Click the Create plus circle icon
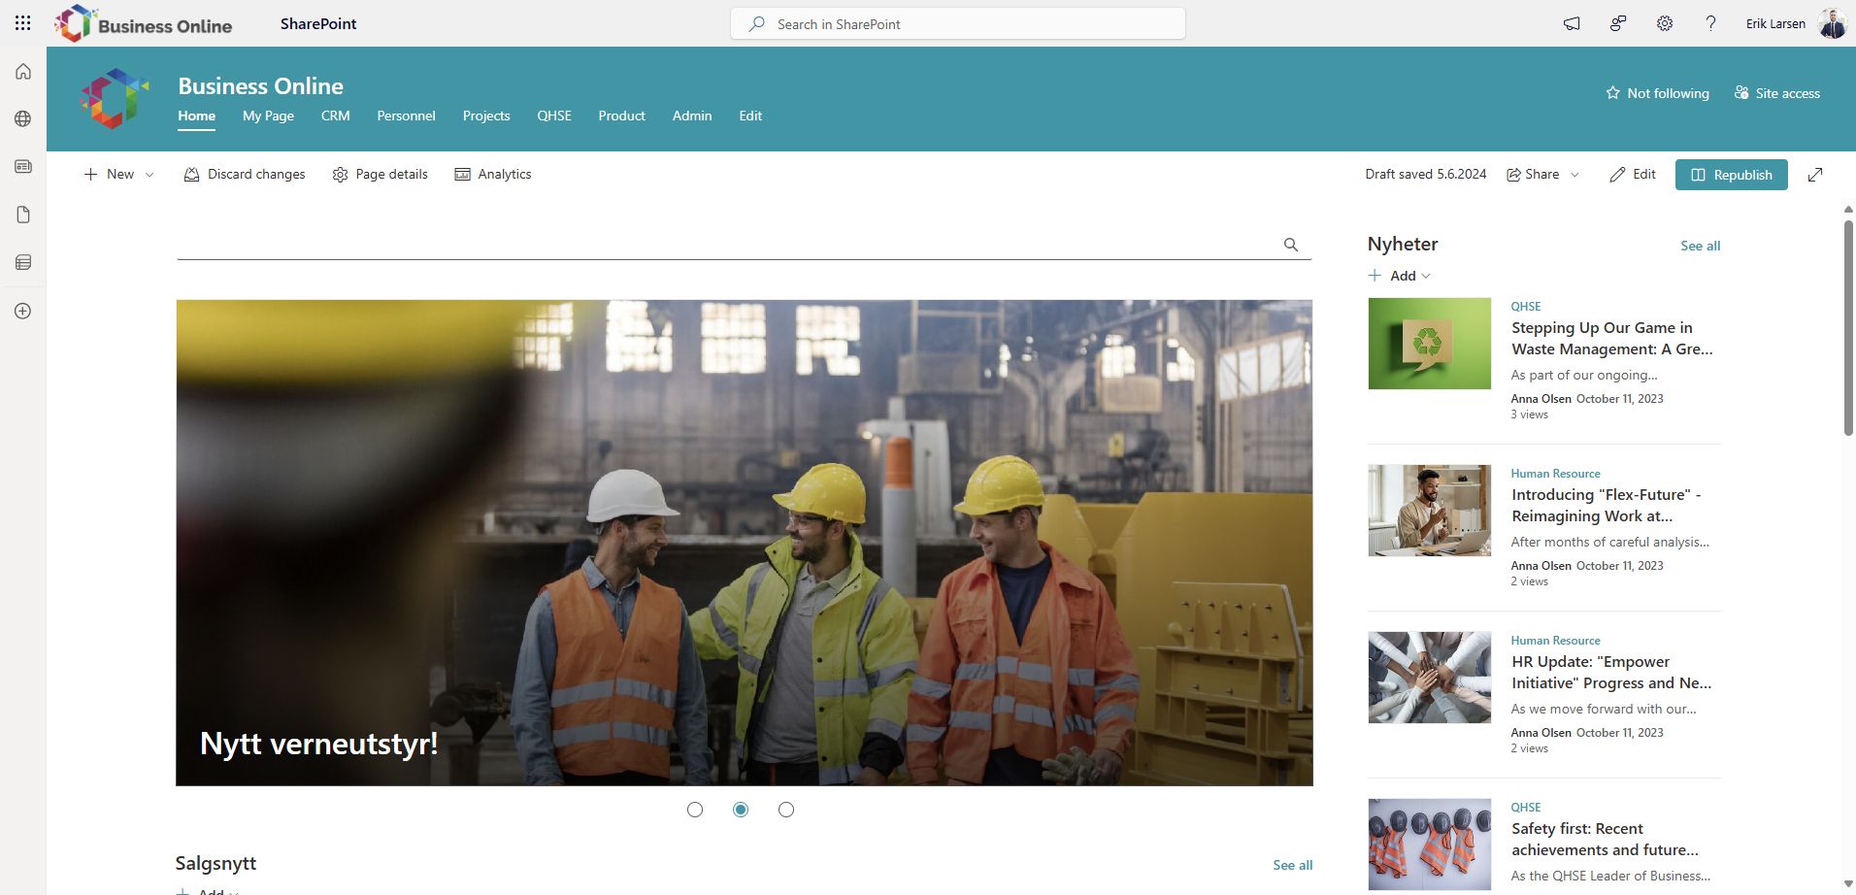 coord(23,311)
